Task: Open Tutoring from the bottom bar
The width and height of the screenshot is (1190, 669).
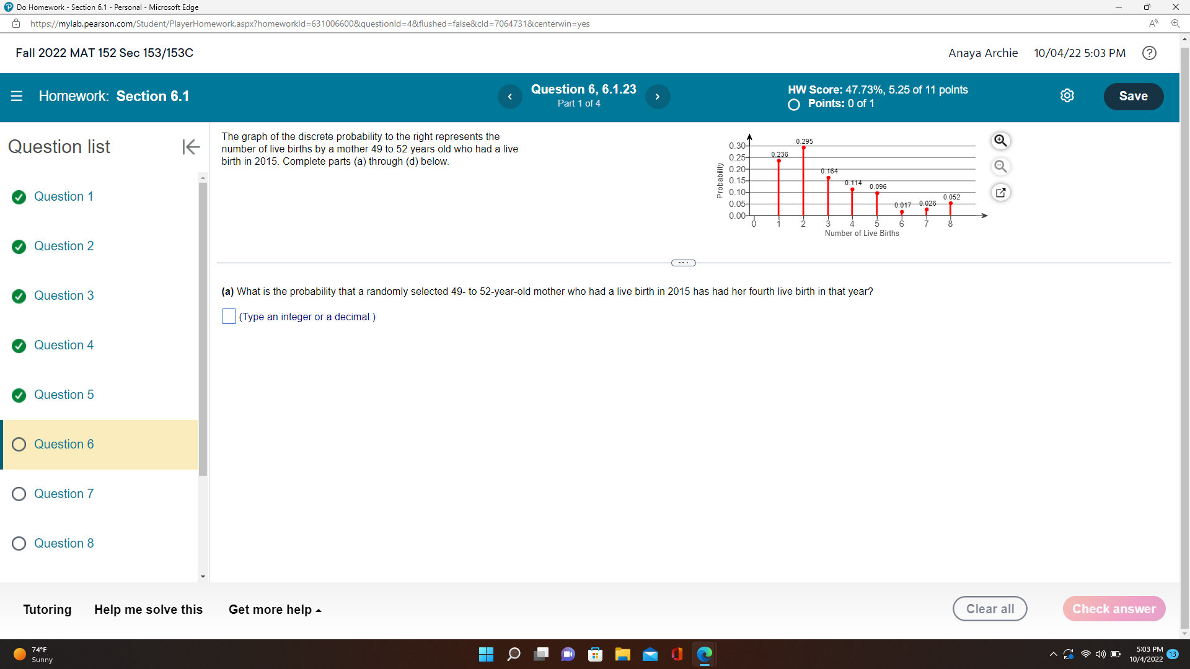Action: point(46,610)
